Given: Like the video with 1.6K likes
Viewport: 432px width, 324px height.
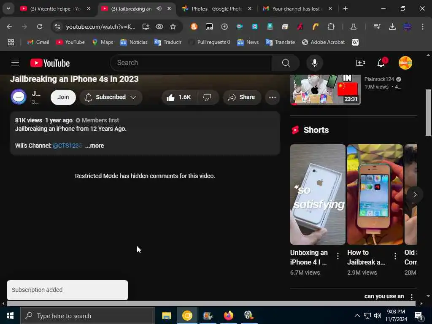Looking at the screenshot, I should 179,97.
